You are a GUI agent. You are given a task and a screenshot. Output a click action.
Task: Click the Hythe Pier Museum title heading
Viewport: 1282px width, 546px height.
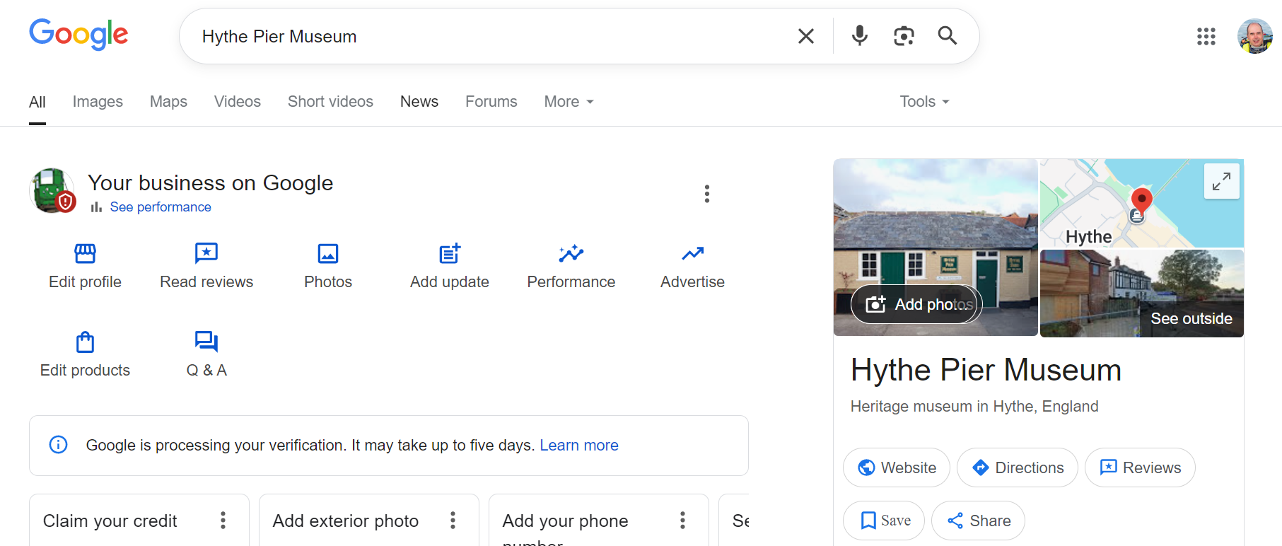(x=986, y=370)
